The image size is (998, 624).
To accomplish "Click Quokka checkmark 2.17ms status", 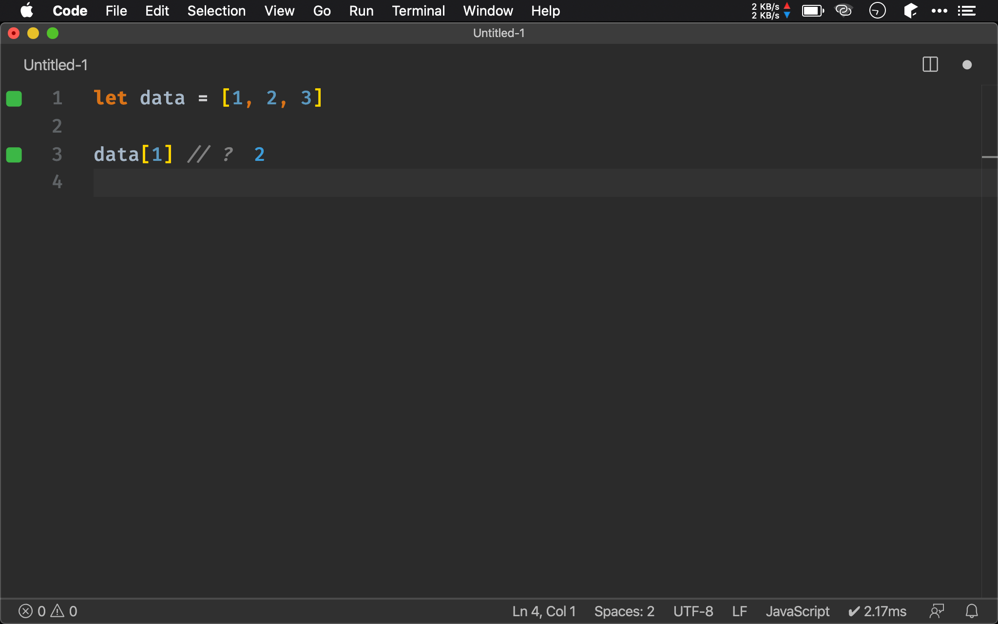I will tap(877, 611).
